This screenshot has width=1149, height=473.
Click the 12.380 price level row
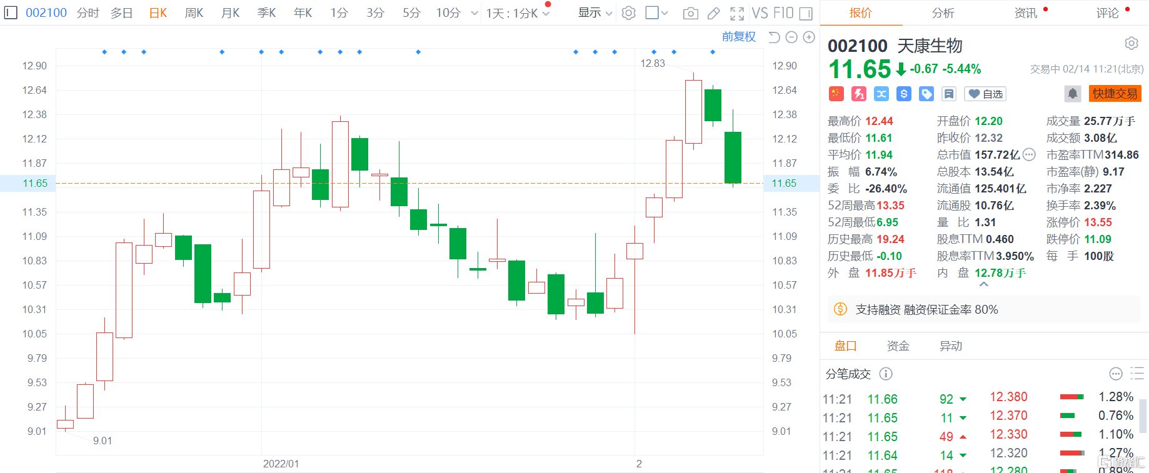tap(1061, 397)
